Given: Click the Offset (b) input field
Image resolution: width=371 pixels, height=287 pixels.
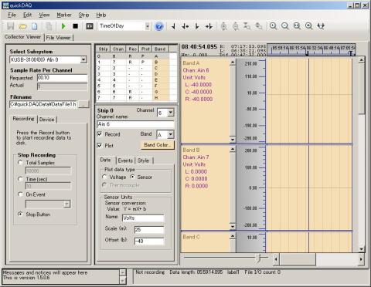Looking at the screenshot, I should click(x=149, y=241).
